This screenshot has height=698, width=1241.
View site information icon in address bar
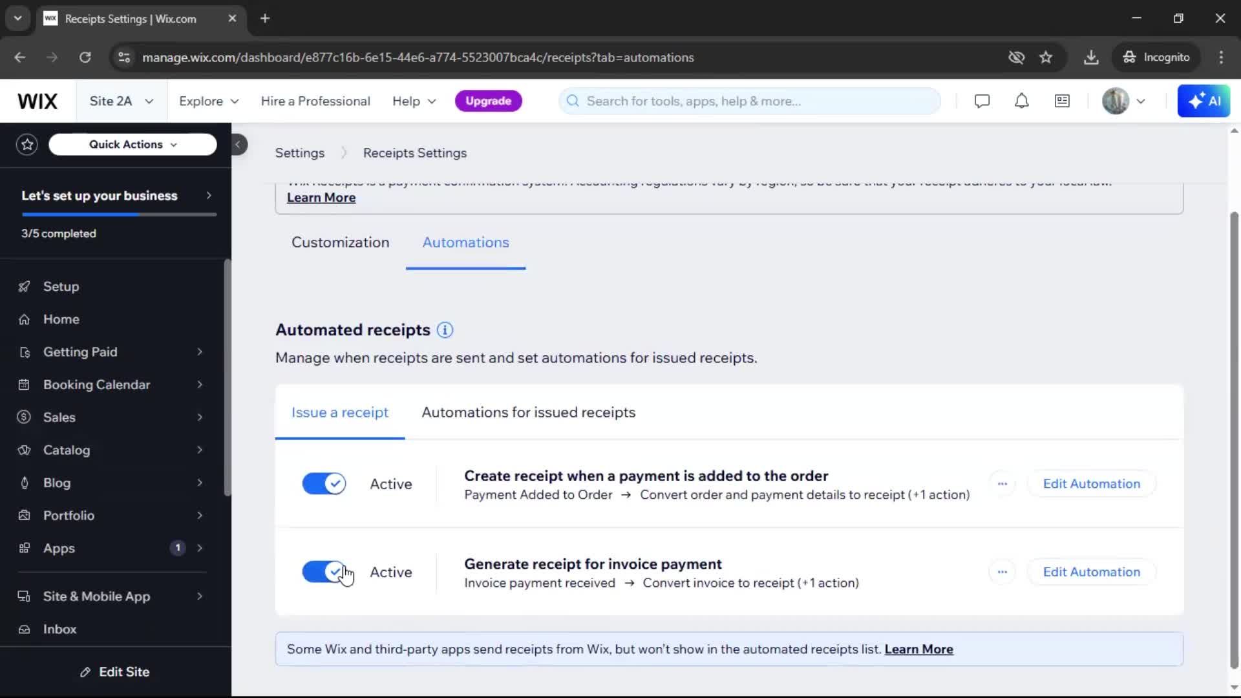click(124, 58)
